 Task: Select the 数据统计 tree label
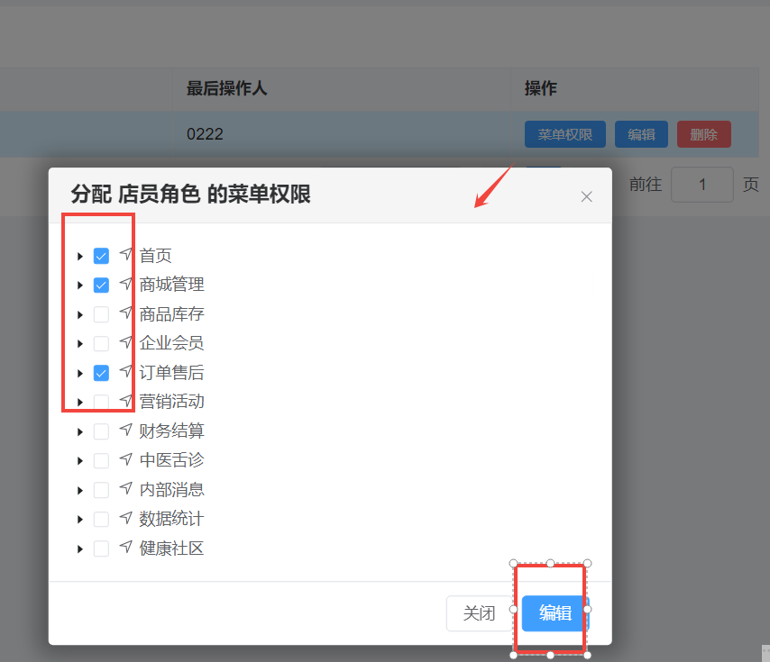tap(171, 519)
